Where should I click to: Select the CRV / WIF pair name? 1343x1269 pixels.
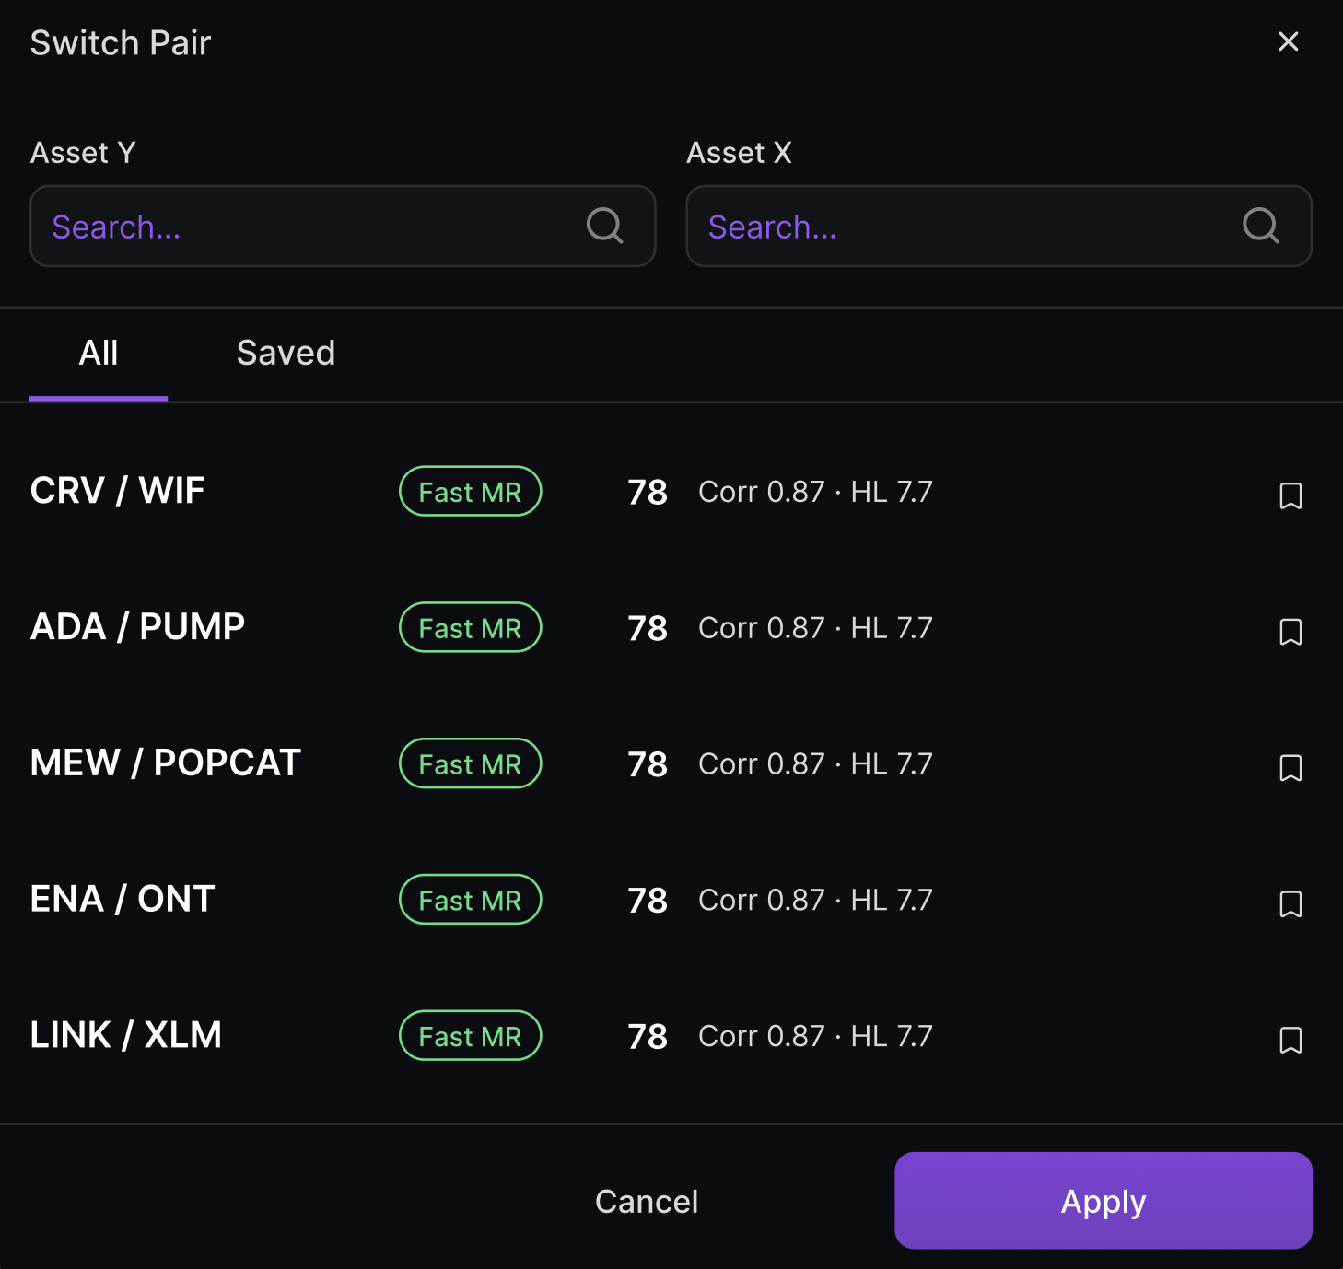tap(117, 491)
